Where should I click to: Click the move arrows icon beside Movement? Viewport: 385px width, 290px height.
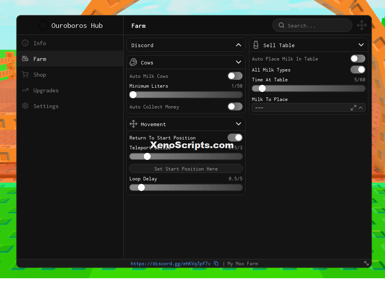point(133,124)
